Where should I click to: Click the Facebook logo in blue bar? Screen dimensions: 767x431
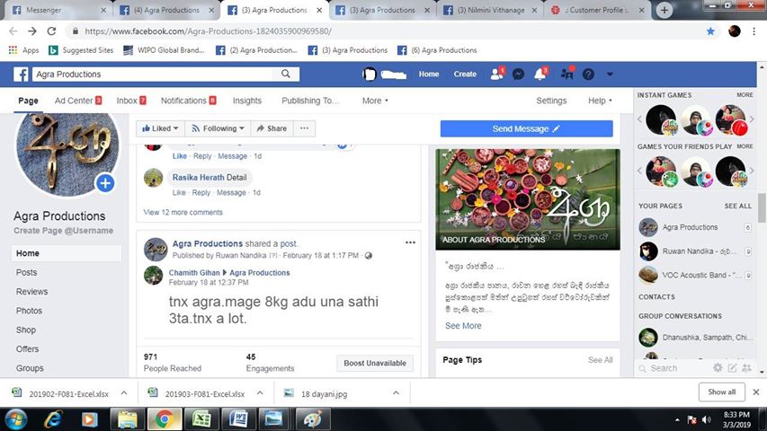(21, 75)
